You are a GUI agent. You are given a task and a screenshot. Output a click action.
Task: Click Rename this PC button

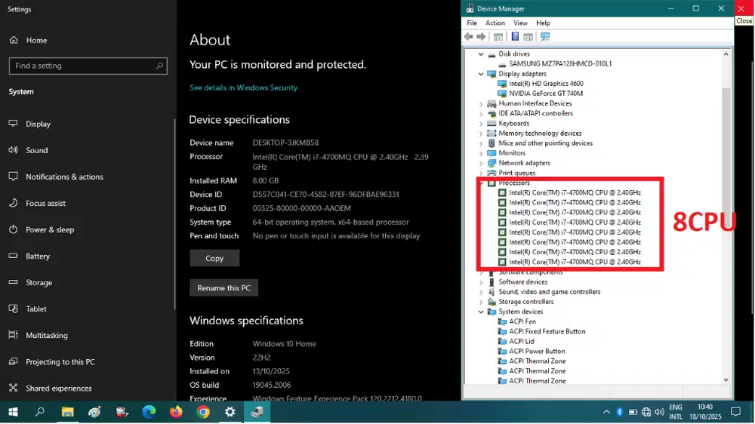coord(223,288)
